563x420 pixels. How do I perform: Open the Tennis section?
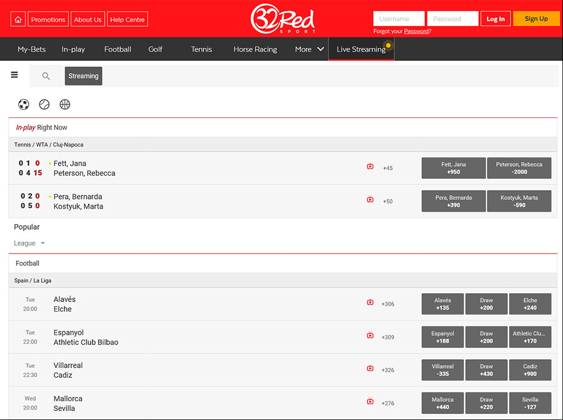click(x=201, y=49)
